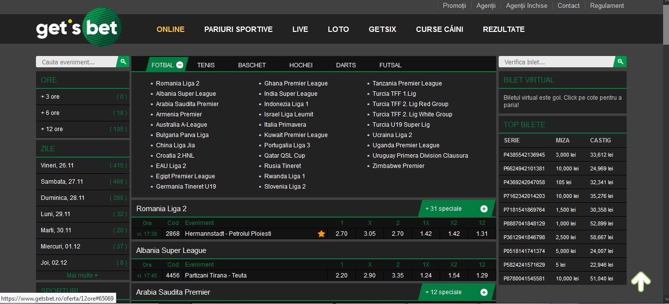Image resolution: width=669 pixels, height=304 pixels.
Task: Pick 12 odds 1.31 for Hermannstadt match
Action: (482, 234)
